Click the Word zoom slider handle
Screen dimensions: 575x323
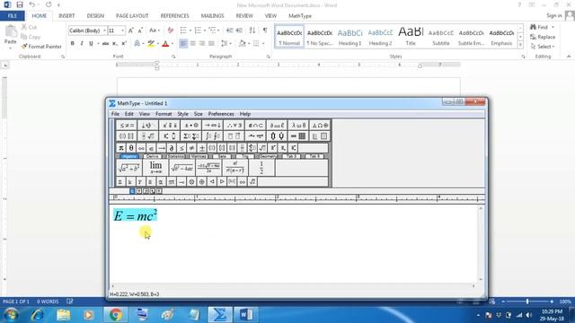tap(527, 301)
